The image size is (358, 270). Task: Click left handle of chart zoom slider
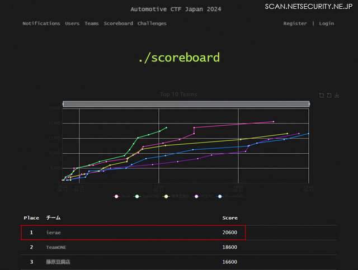63,104
